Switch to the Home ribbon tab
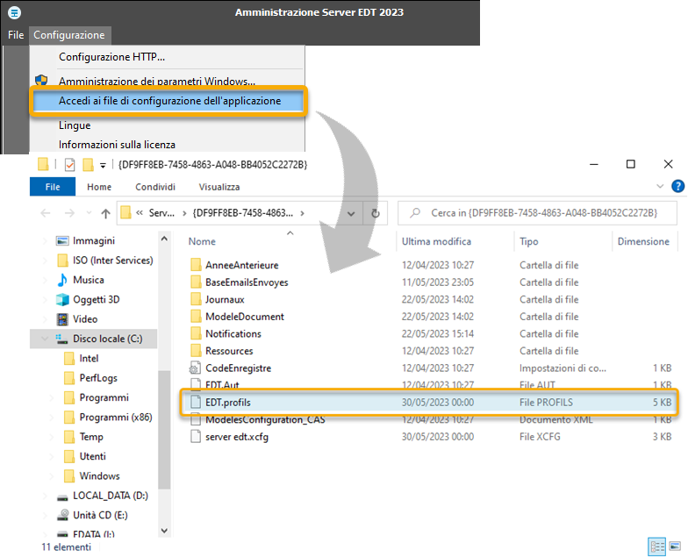Image resolution: width=688 pixels, height=557 pixels. click(99, 187)
